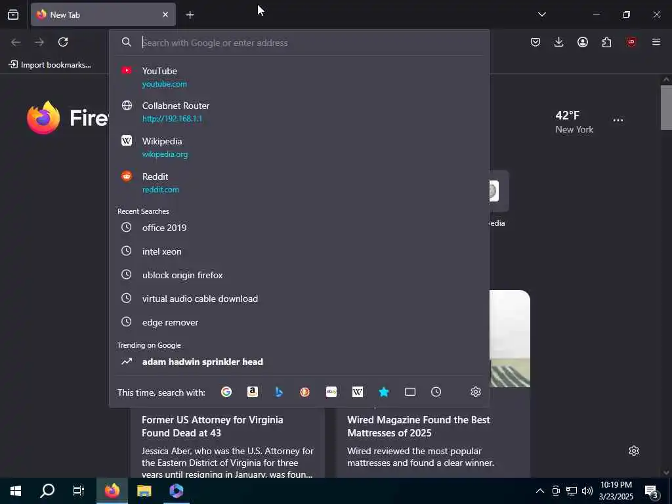Search this time with Wikipedia icon
This screenshot has width=672, height=504.
pos(358,392)
